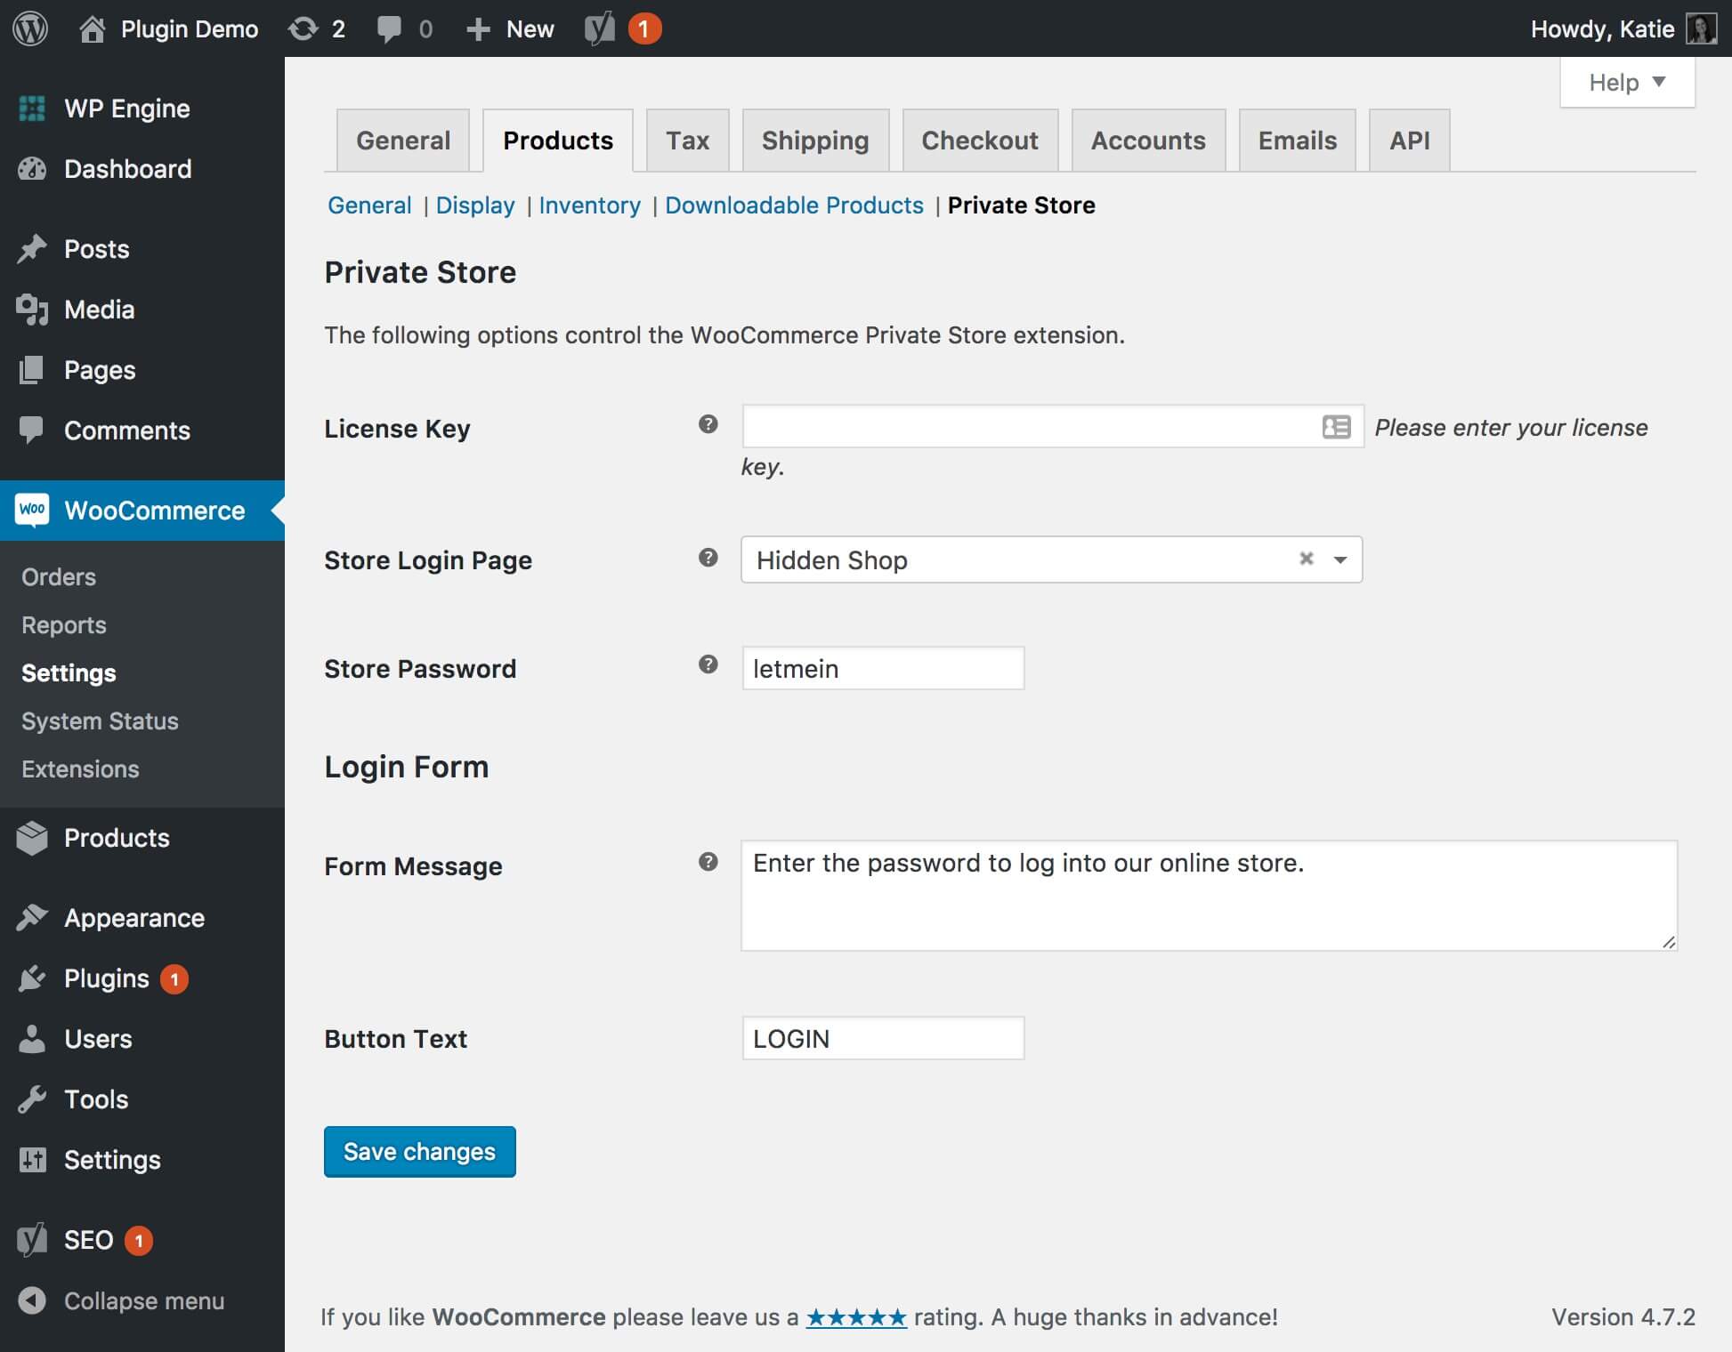This screenshot has width=1732, height=1352.
Task: Clear the Hidden Shop selection with the x
Action: click(1307, 559)
